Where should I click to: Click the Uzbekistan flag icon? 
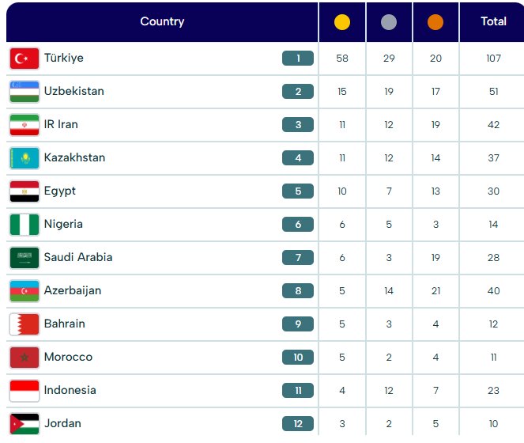tap(24, 92)
